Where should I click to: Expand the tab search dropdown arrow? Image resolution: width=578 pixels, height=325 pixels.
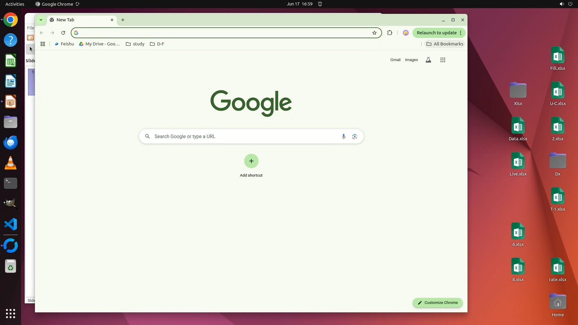[x=41, y=20]
